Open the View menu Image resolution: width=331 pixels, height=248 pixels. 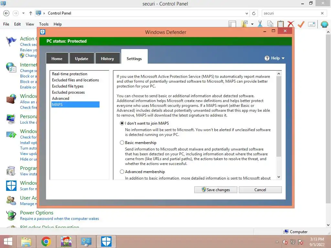click(30, 24)
